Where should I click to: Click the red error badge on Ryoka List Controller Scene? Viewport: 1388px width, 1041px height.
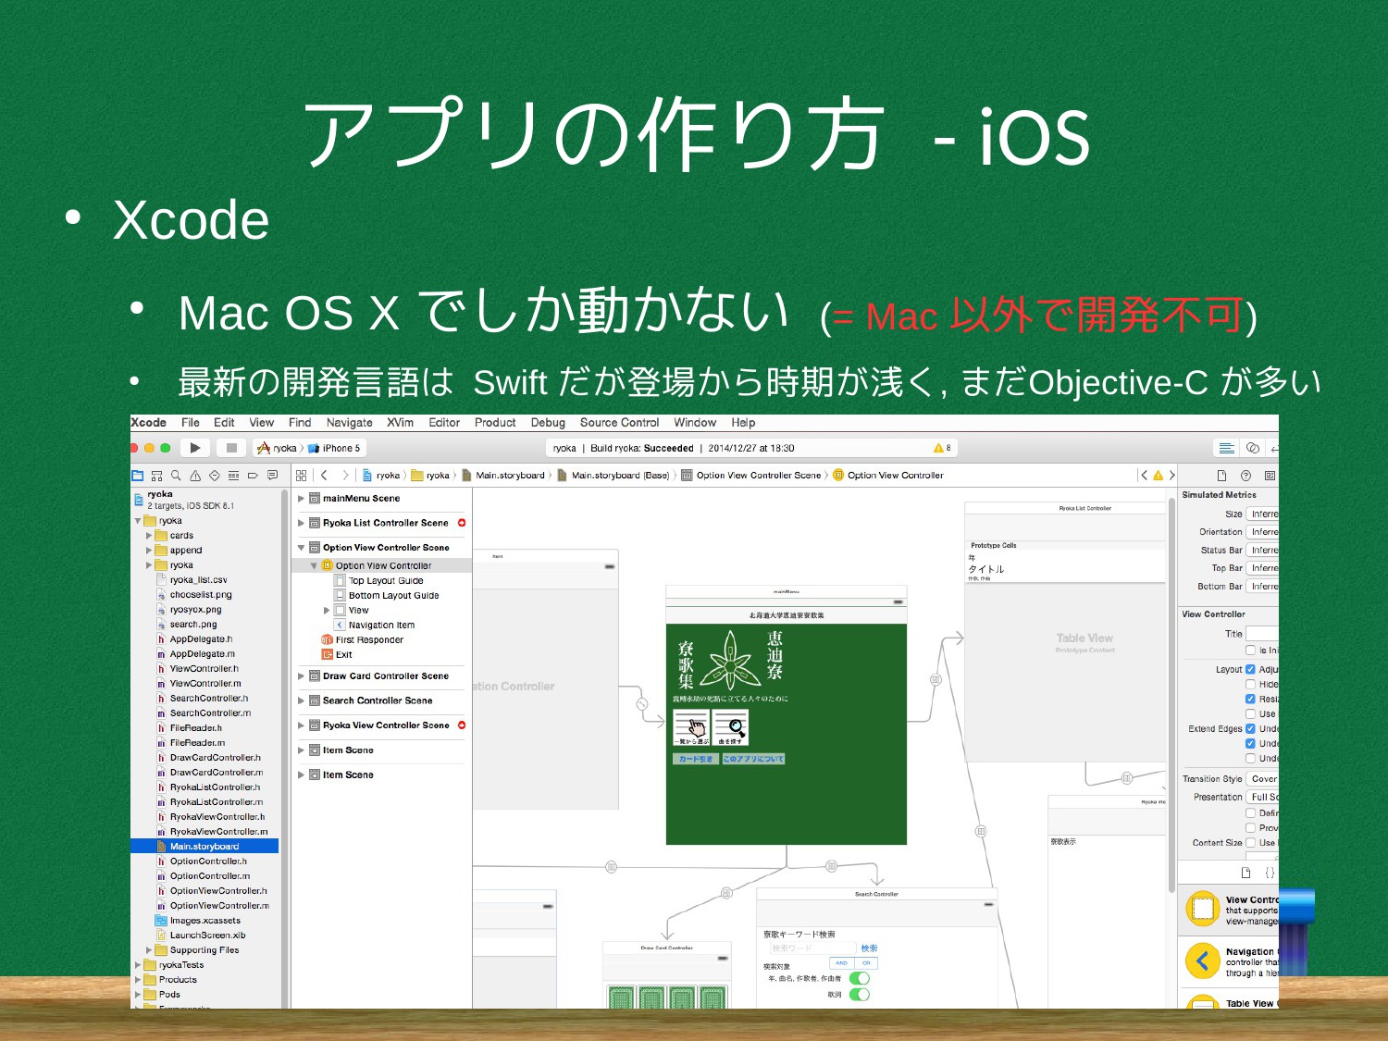[462, 523]
